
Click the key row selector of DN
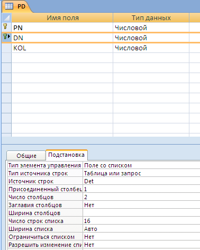(x=6, y=38)
